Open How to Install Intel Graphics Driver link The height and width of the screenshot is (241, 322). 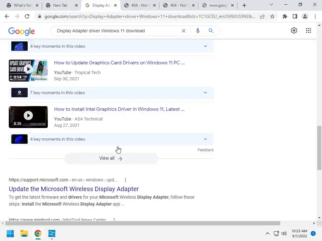click(119, 109)
